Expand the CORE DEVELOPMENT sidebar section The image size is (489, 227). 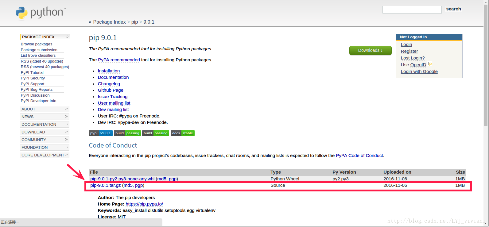pos(45,155)
